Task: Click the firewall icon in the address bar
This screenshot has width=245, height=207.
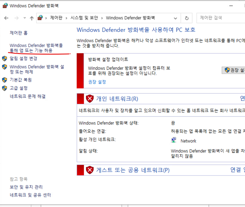Action: click(x=40, y=18)
